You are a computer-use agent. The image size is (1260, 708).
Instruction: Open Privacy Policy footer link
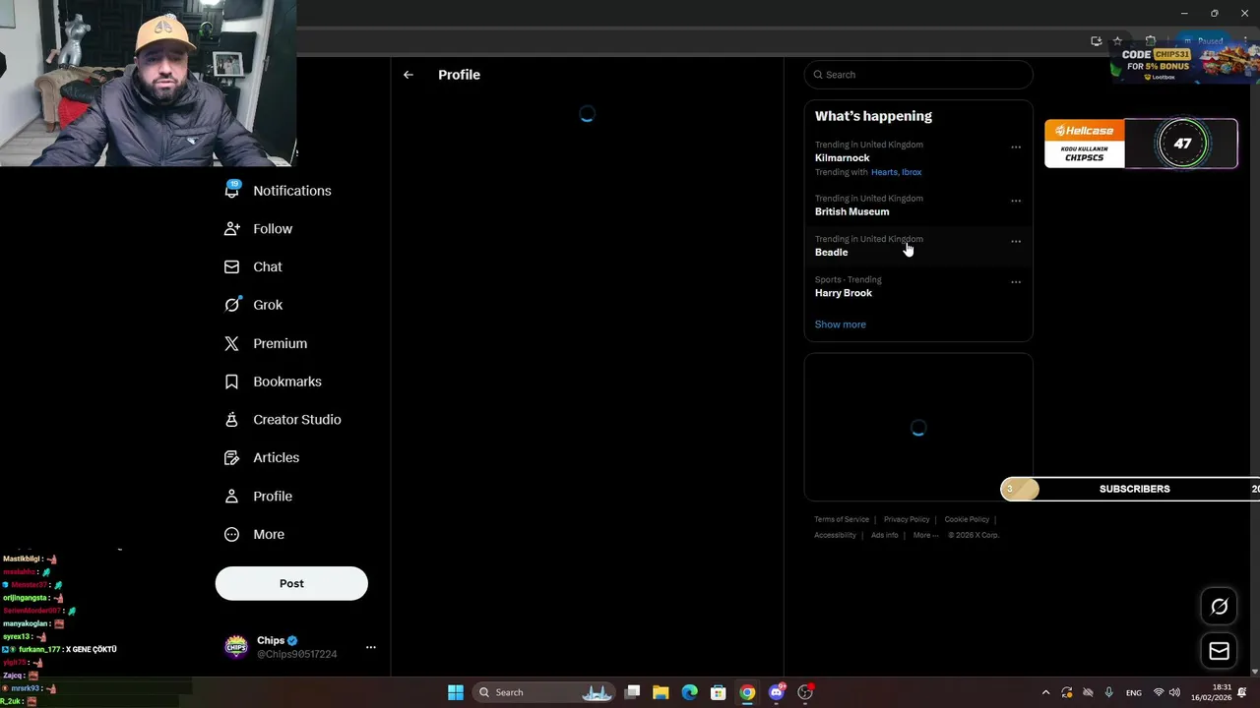[907, 519]
